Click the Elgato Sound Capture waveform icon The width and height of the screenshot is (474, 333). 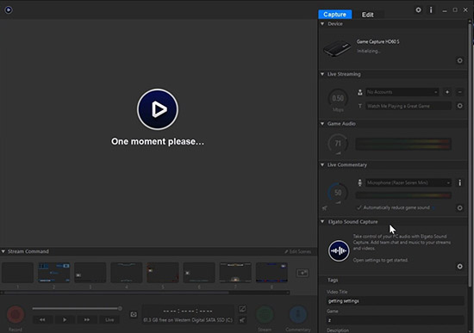tap(339, 250)
